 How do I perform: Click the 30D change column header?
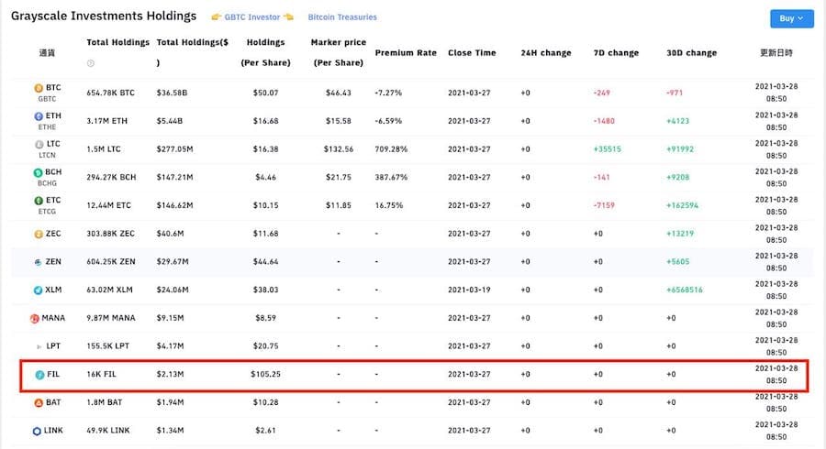pos(692,52)
